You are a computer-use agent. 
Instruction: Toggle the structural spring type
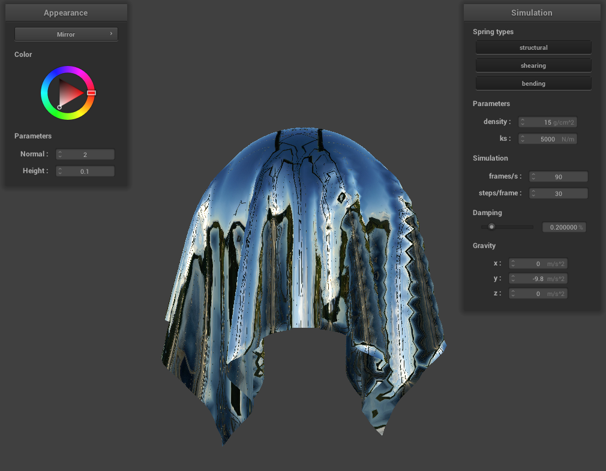click(x=533, y=47)
